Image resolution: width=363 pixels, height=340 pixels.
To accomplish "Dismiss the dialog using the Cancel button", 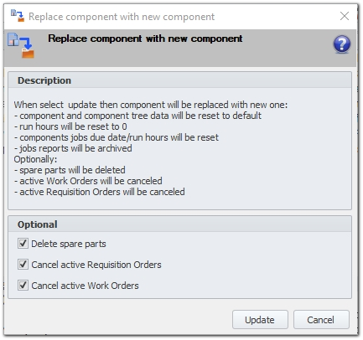I will (321, 320).
